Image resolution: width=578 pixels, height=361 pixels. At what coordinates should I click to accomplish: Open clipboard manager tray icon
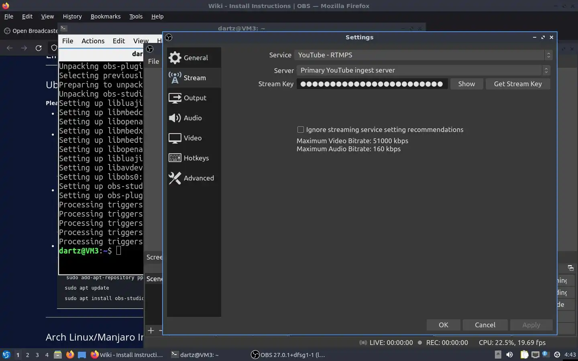(524, 355)
